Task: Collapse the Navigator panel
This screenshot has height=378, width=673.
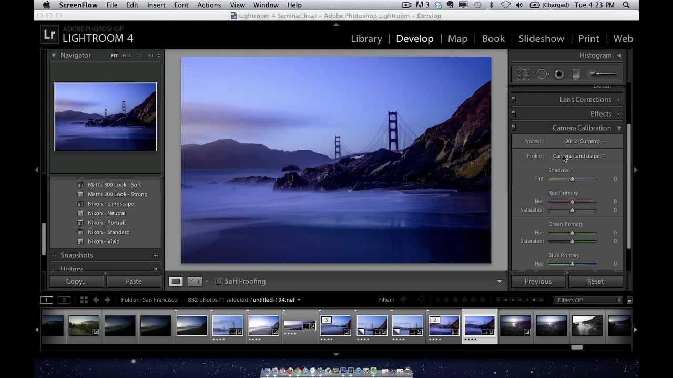Action: (x=54, y=55)
